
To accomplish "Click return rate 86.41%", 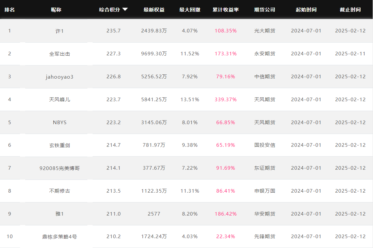I will point(225,191).
